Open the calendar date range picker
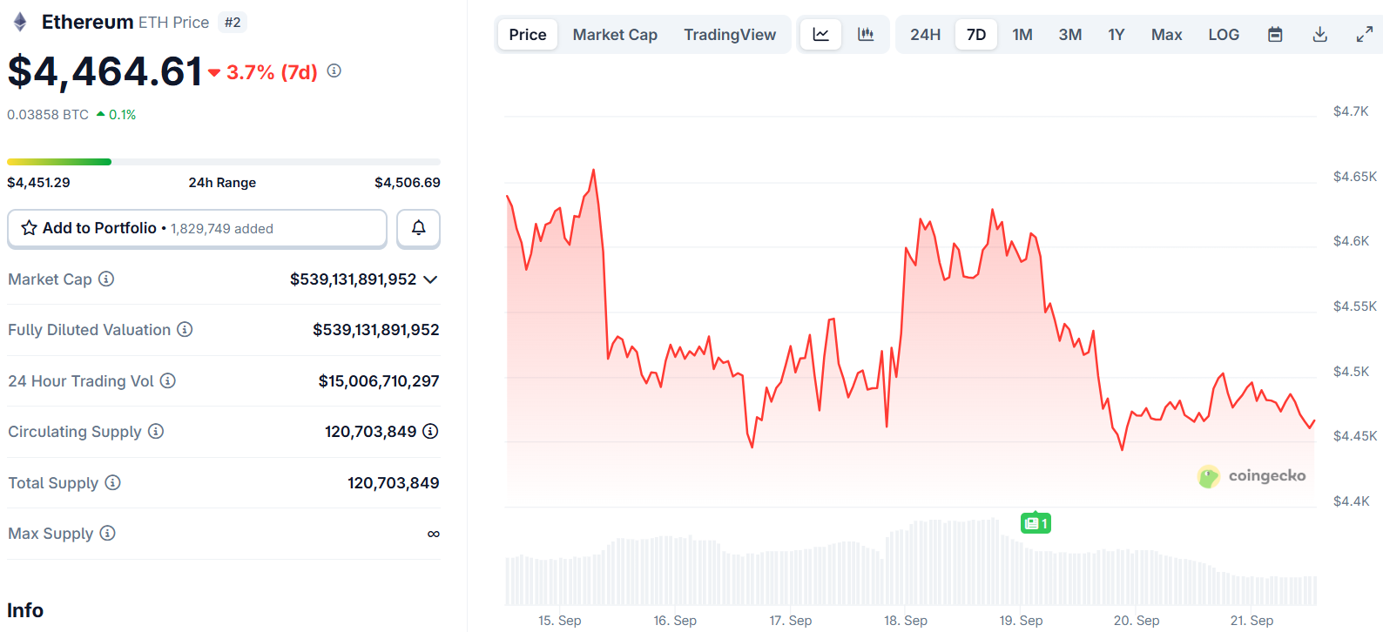1383x632 pixels. tap(1275, 35)
